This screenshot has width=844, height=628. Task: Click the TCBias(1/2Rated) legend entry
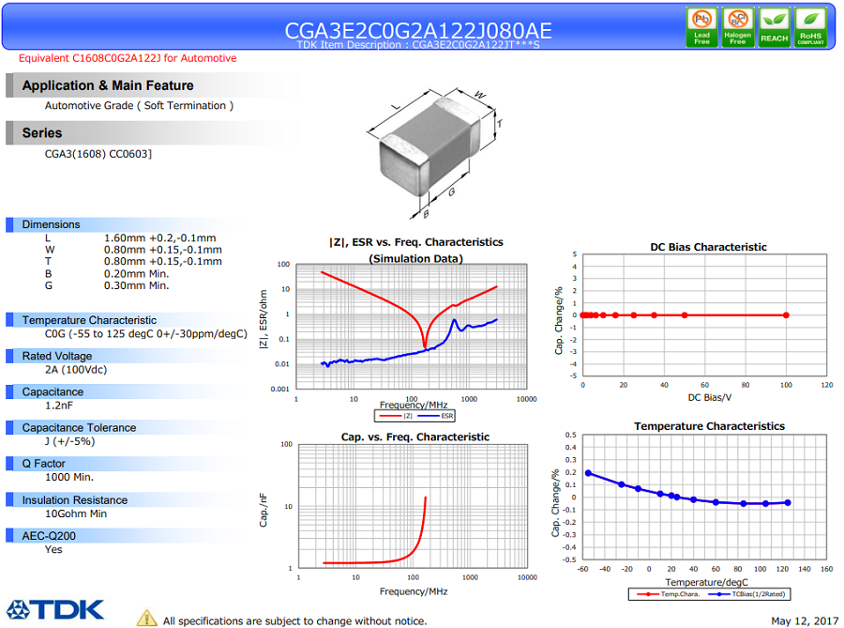click(746, 594)
